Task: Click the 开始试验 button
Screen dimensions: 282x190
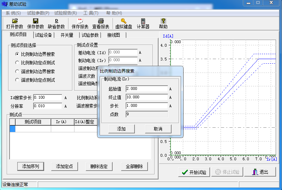Action: [194, 172]
